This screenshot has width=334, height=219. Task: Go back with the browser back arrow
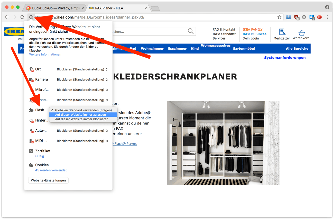coord(7,17)
